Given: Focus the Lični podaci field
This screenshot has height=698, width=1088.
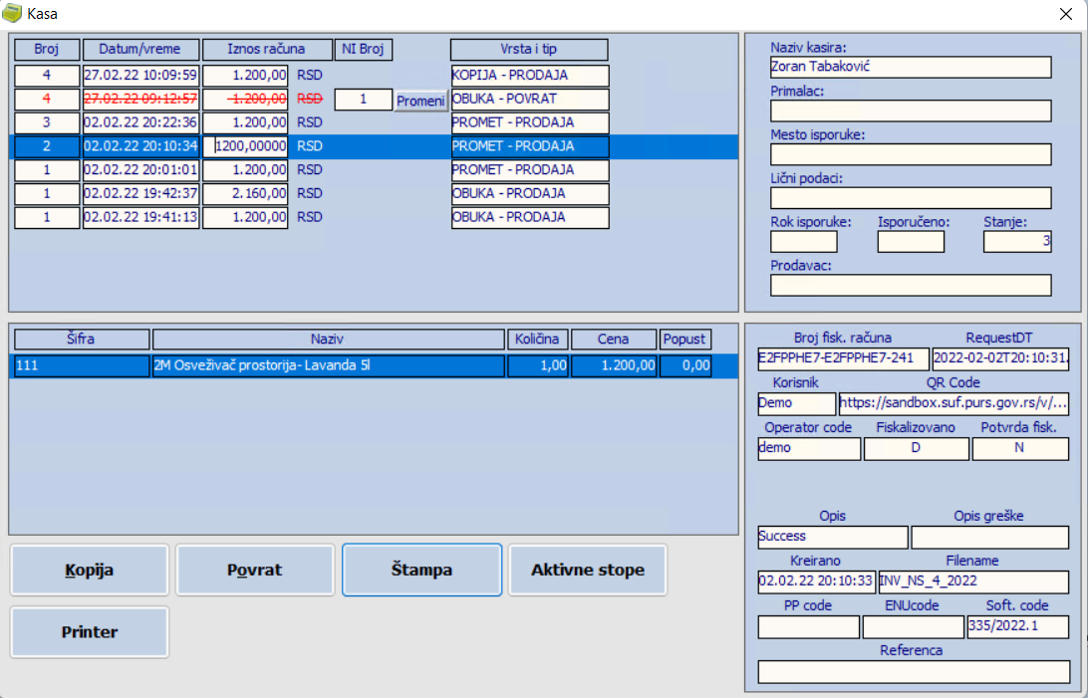Looking at the screenshot, I should (911, 197).
